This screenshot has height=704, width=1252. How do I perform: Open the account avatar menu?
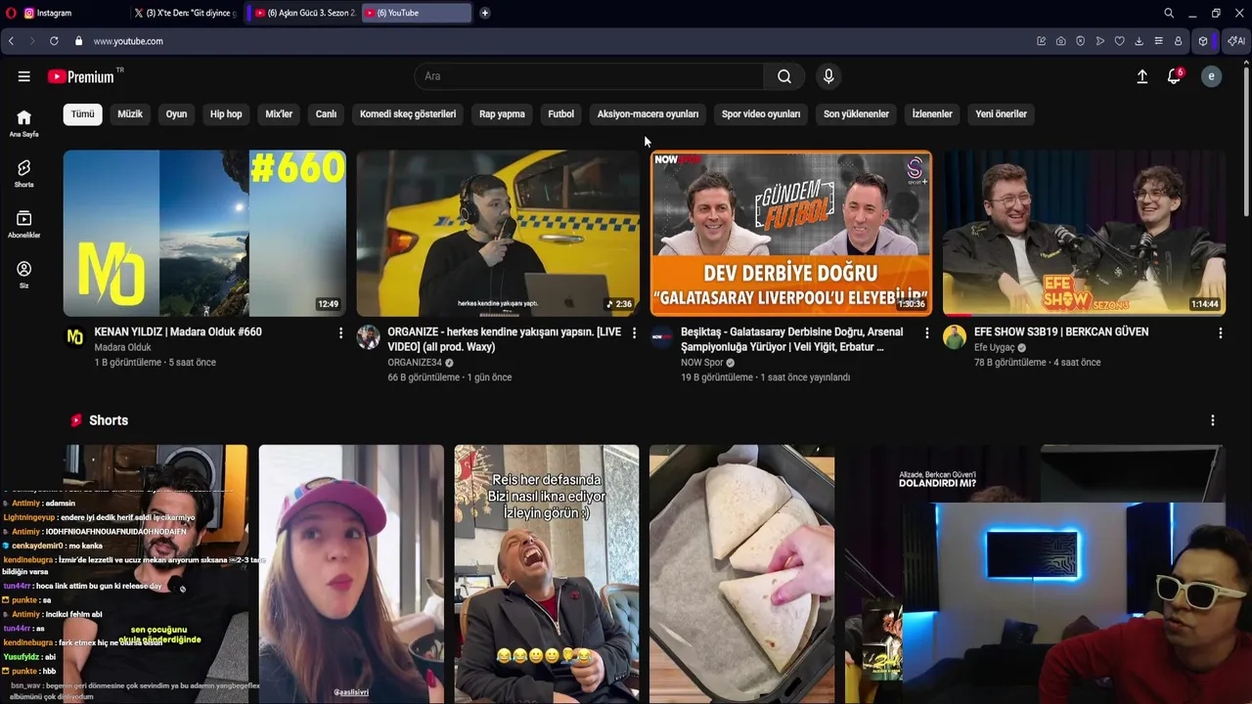1211,76
